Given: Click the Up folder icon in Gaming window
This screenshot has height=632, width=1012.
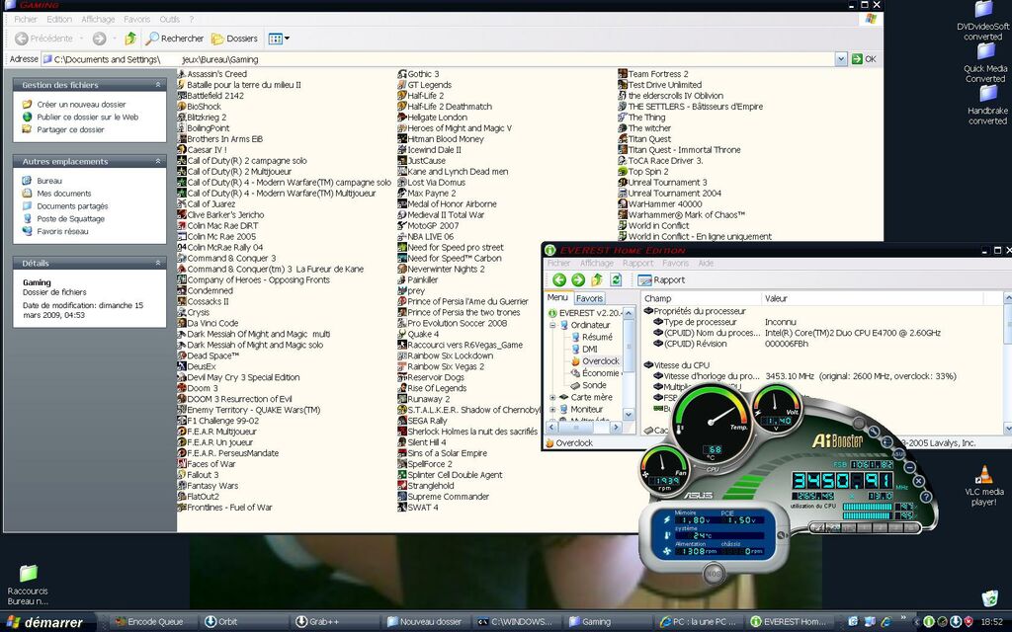Looking at the screenshot, I should tap(130, 39).
